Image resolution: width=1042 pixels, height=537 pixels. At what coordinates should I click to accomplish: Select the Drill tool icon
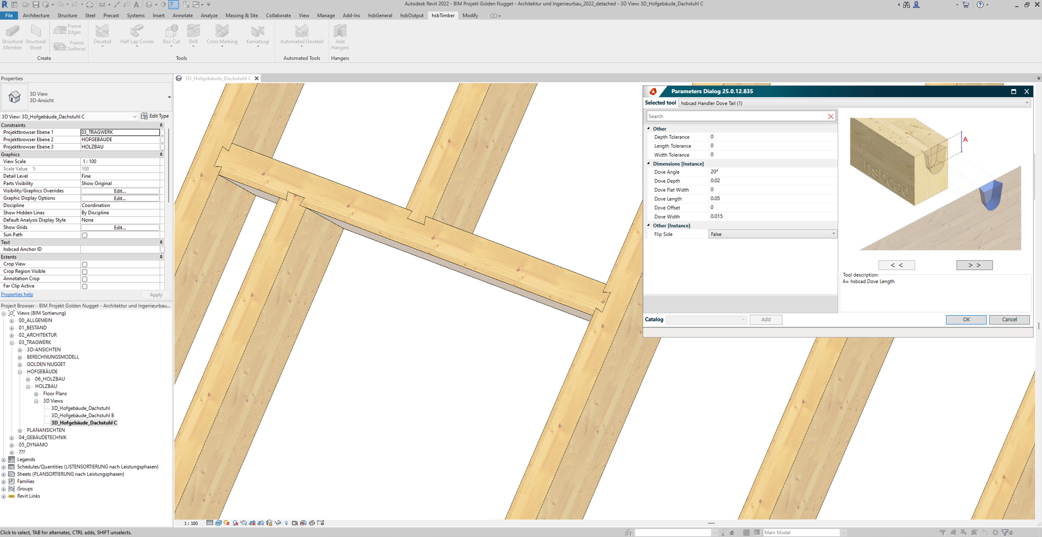193,31
